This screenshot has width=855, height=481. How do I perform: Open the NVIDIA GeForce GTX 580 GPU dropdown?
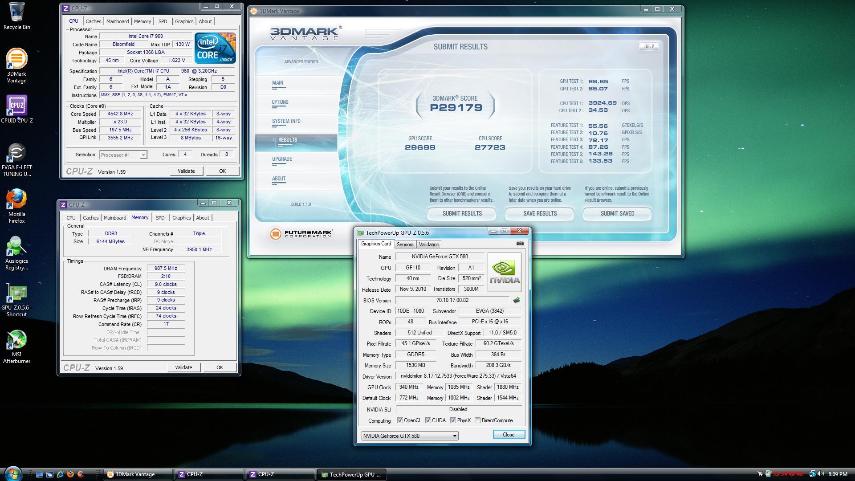pos(409,436)
